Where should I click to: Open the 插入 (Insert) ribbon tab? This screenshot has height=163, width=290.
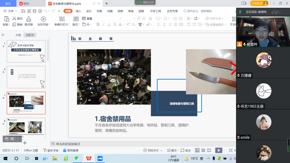click(79, 11)
